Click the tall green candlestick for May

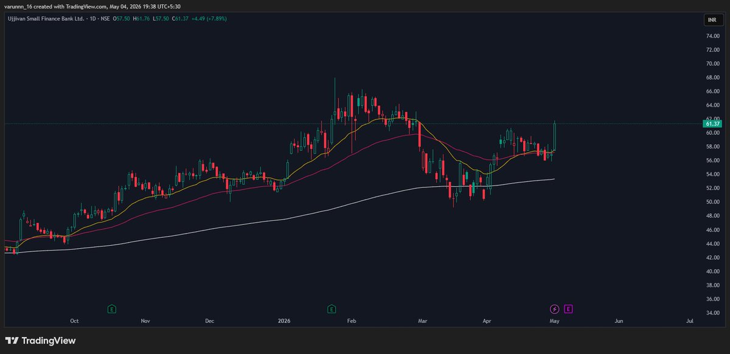click(x=555, y=136)
